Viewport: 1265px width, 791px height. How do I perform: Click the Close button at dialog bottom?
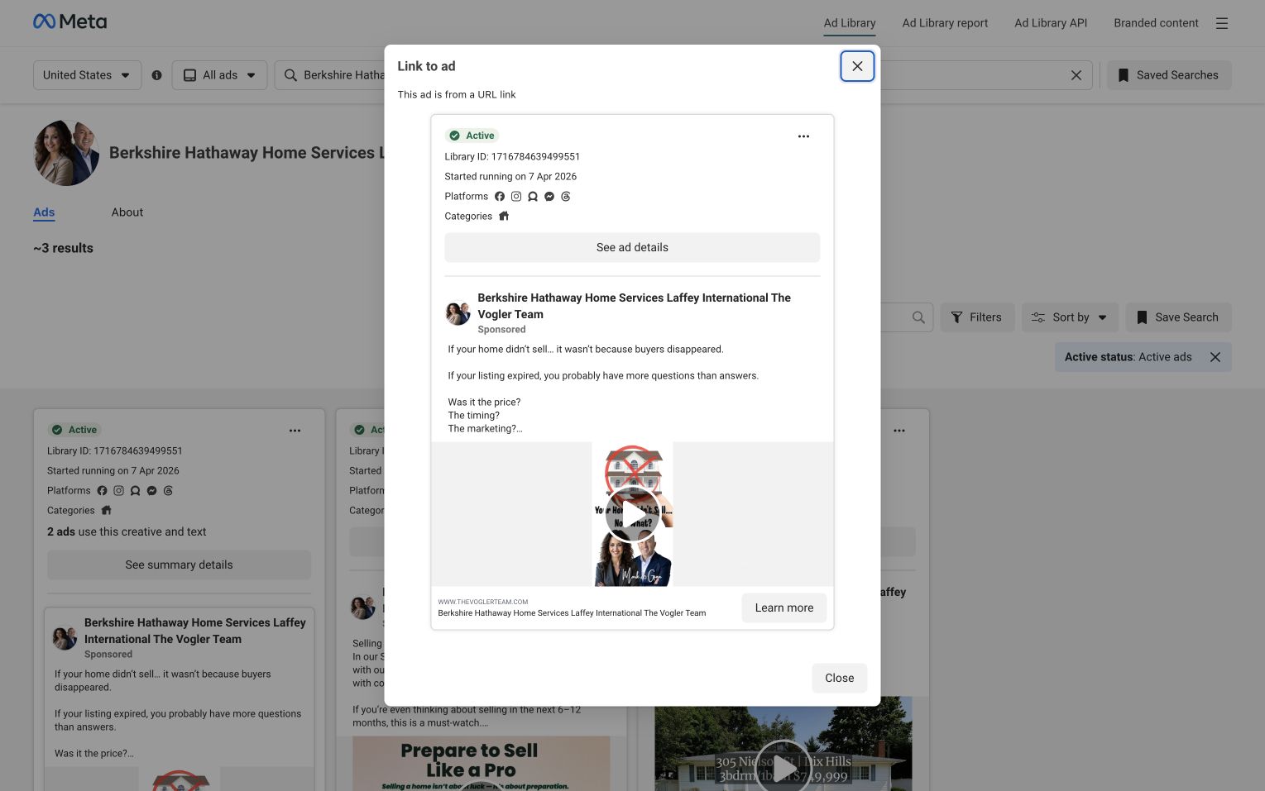pos(839,678)
